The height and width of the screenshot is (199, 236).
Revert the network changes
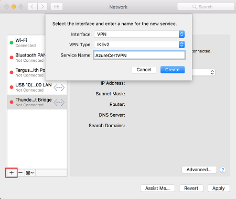pyautogui.click(x=191, y=188)
